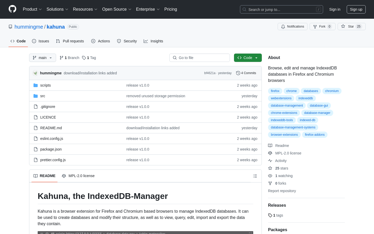Switch to the Issues tab

pyautogui.click(x=41, y=41)
